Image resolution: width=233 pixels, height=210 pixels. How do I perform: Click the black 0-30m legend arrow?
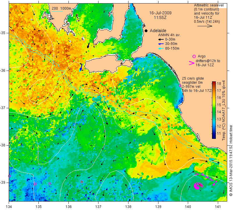point(161,39)
